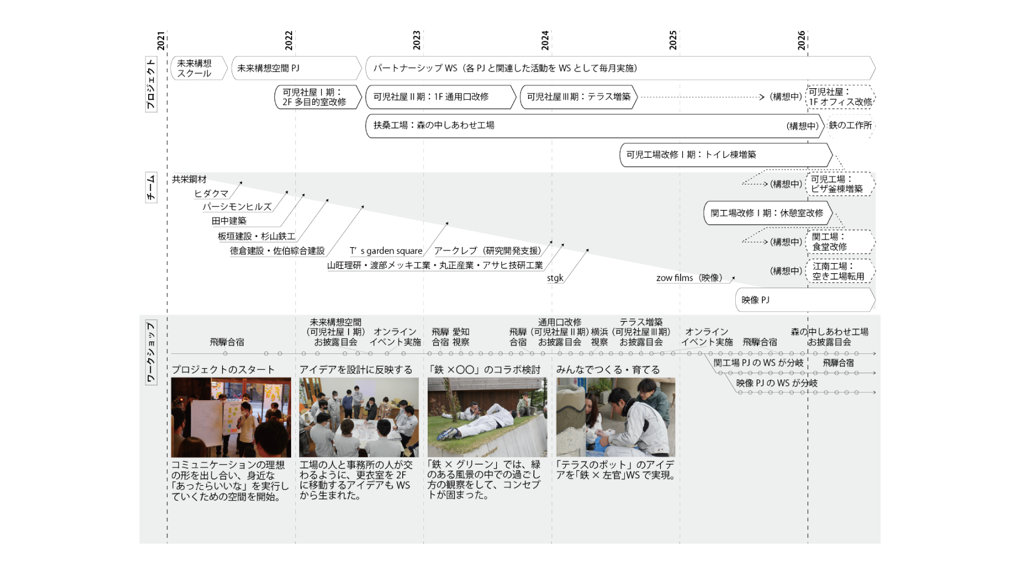Open the photo of the man lying on grass
Screen dimensions: 1020x574
[487, 417]
